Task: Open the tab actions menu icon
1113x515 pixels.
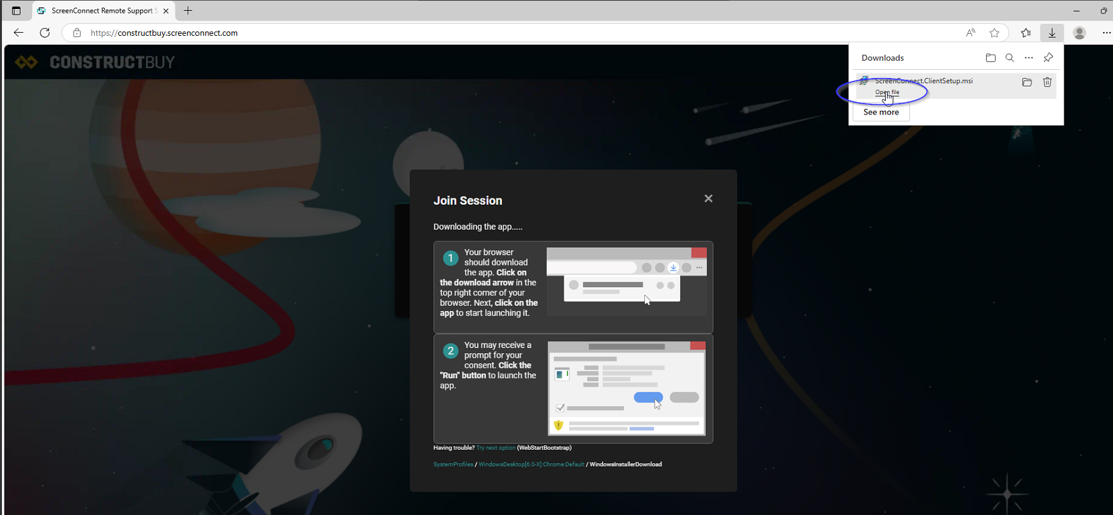Action: point(16,11)
